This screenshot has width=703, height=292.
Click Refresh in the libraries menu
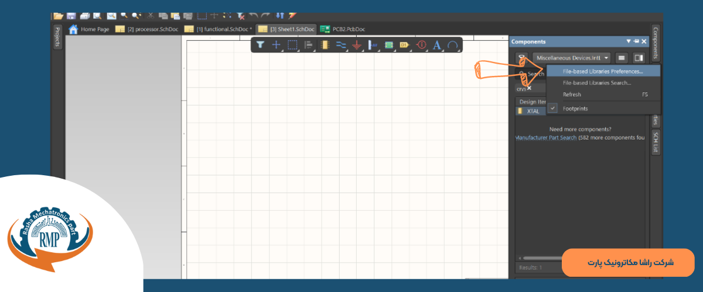[572, 95]
